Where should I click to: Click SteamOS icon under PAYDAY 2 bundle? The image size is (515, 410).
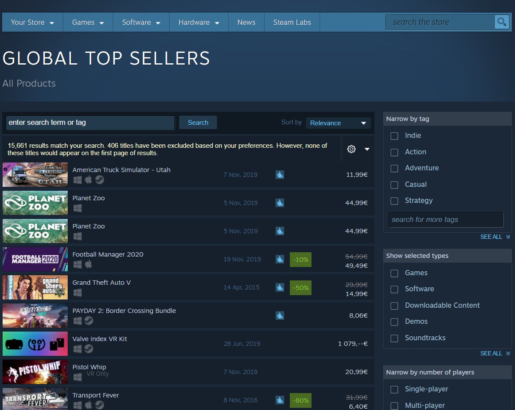(x=89, y=320)
